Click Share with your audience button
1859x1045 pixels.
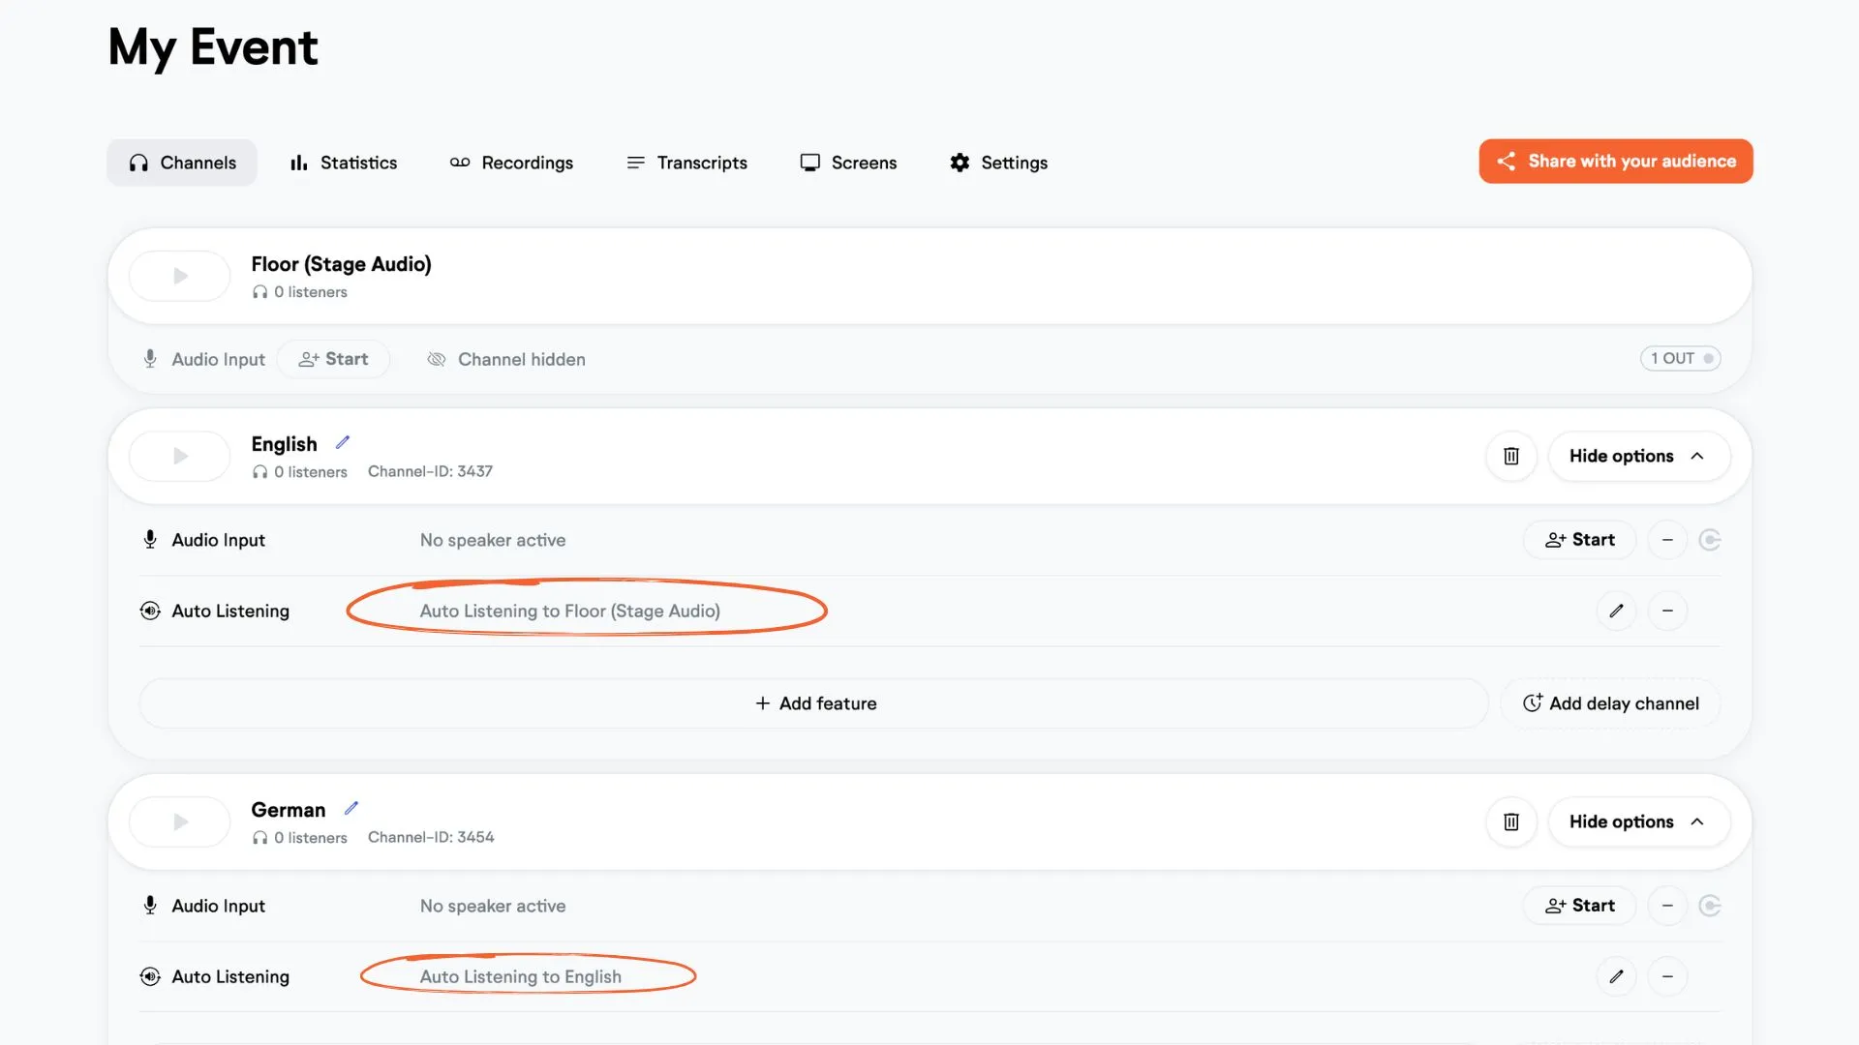click(x=1615, y=161)
